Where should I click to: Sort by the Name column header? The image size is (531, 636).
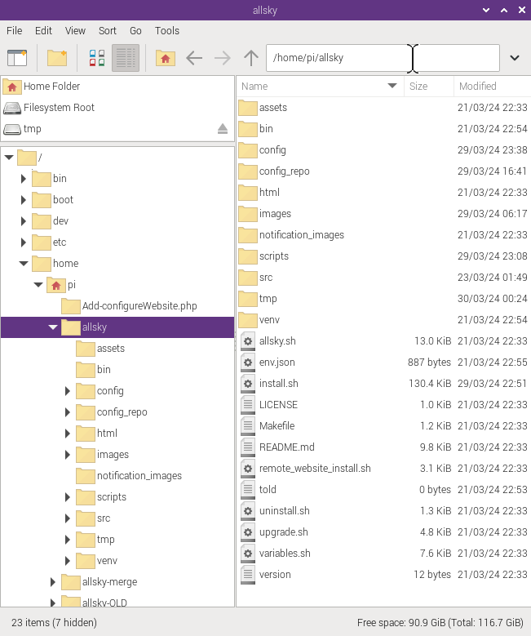[320, 87]
